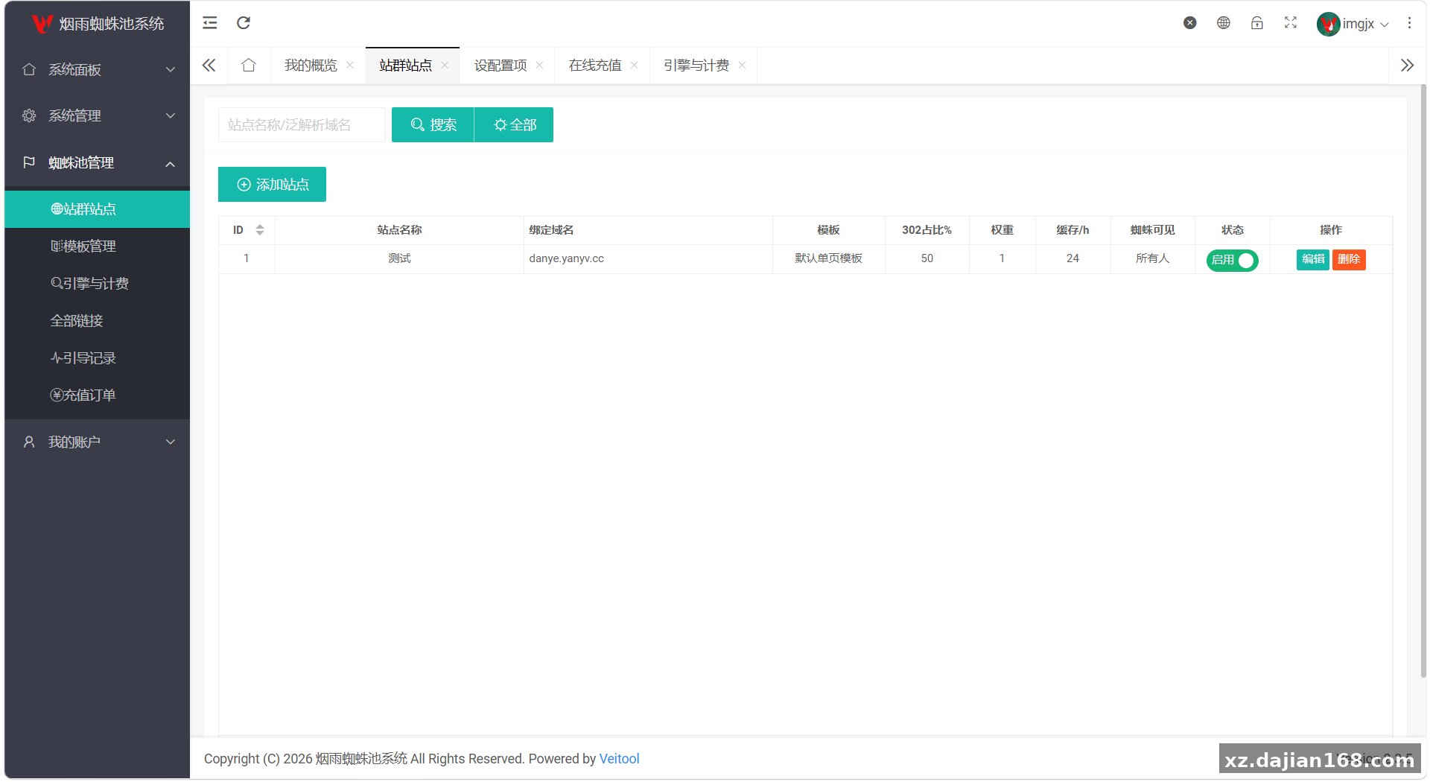The height and width of the screenshot is (782, 1430).
Task: Close the 站群站点 tab
Action: (x=445, y=66)
